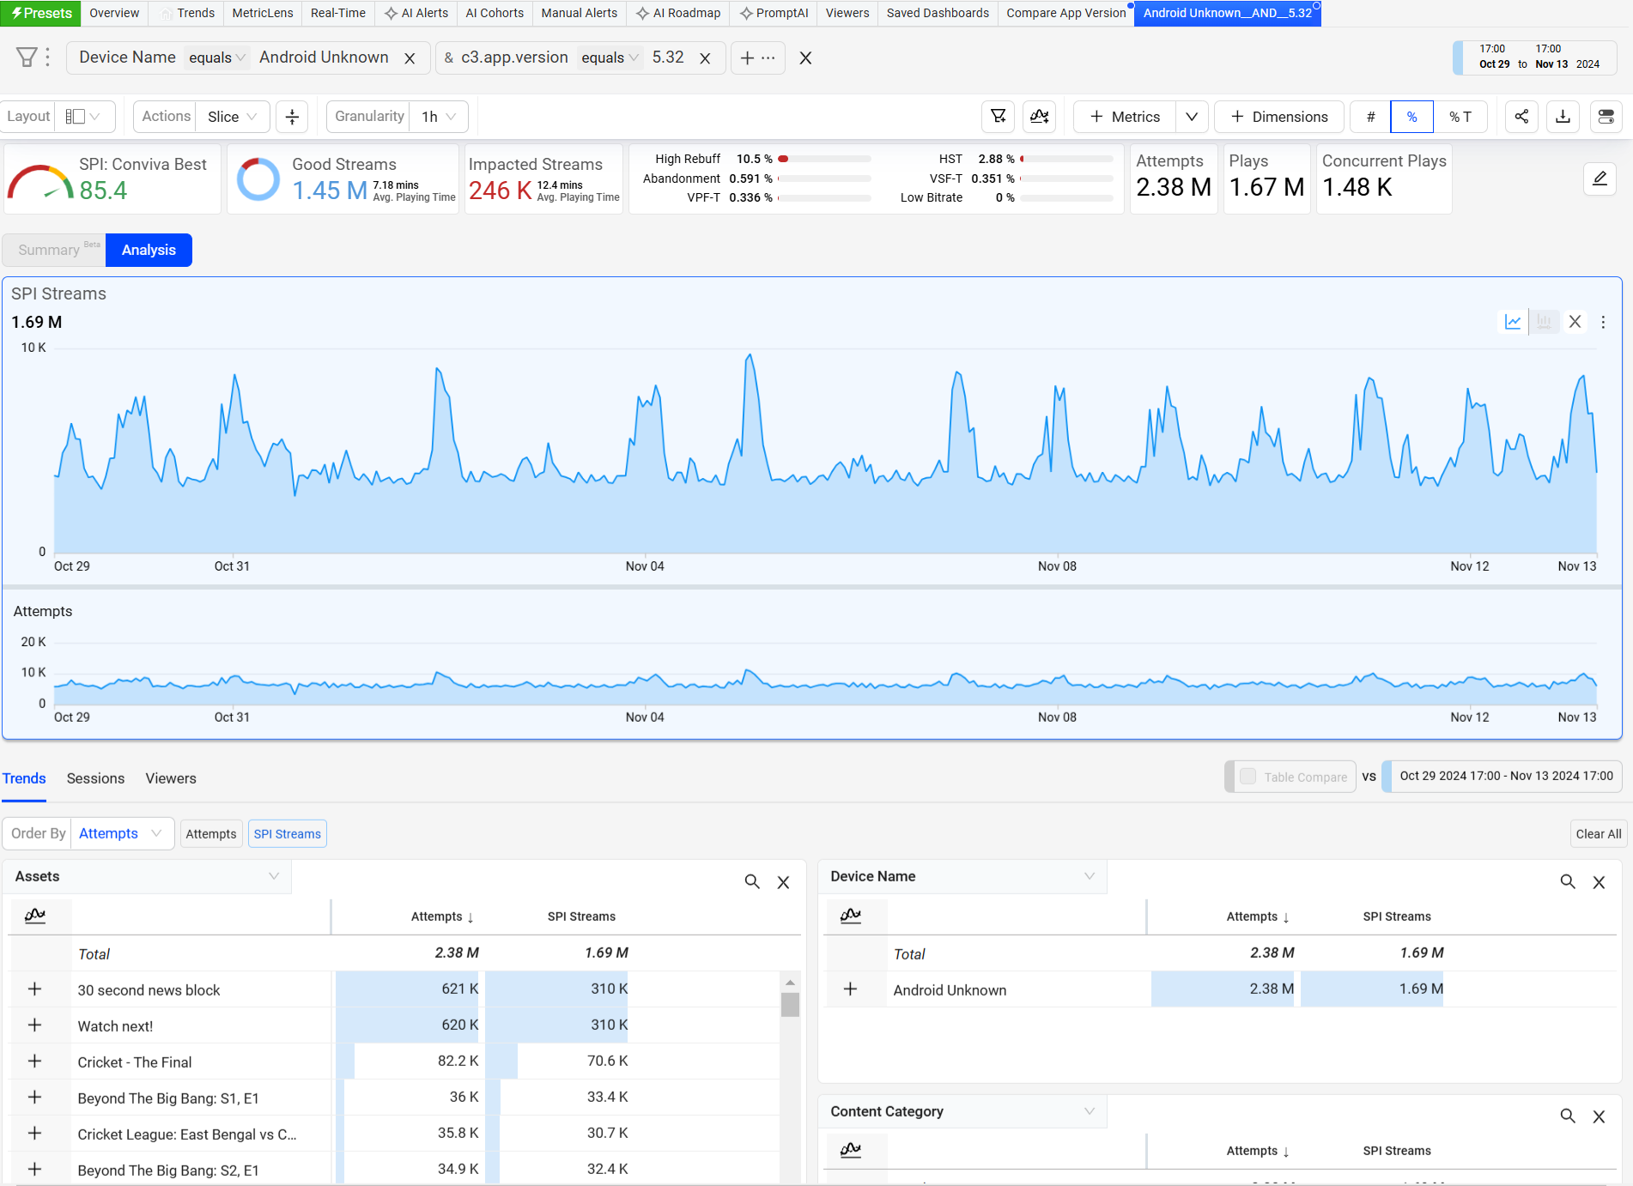
Task: Open SPI Streams chart three-dot menu
Action: coord(1603,322)
